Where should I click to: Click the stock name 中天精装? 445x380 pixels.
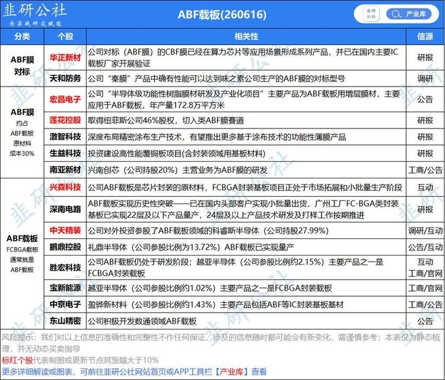[65, 230]
